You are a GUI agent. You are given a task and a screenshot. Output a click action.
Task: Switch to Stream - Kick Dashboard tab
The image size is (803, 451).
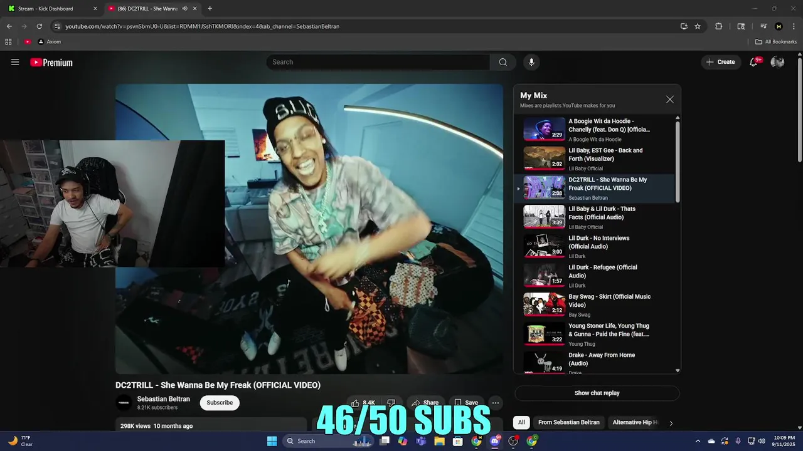[x=53, y=9]
